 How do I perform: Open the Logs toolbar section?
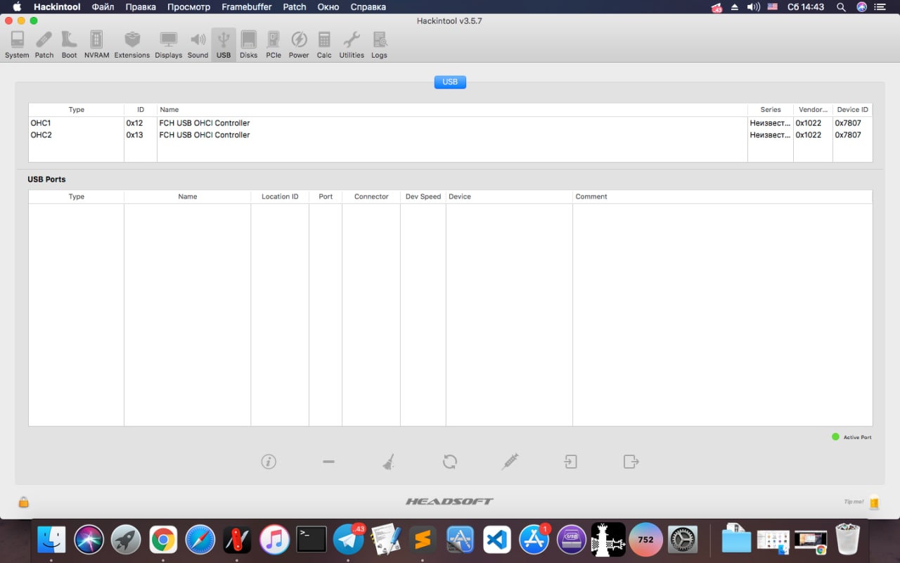379,44
